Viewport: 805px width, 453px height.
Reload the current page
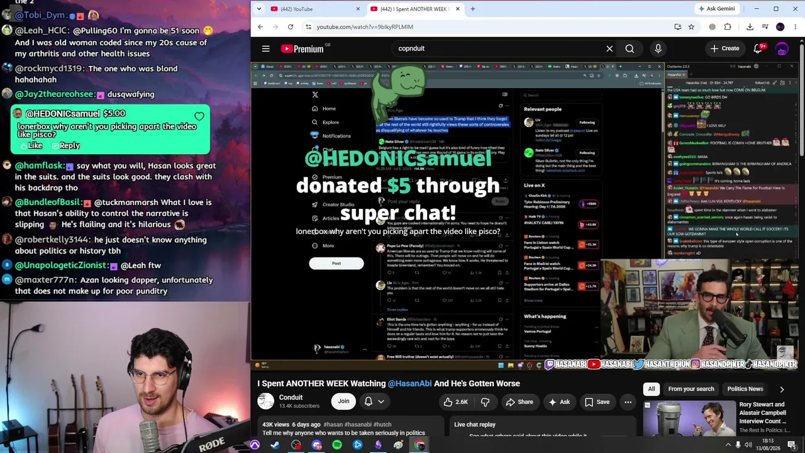coord(291,27)
